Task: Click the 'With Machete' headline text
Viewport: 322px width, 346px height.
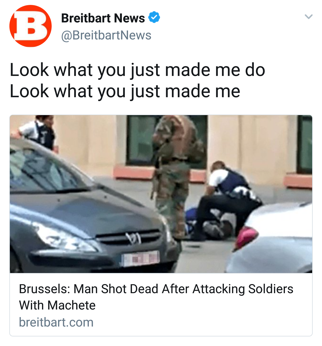Action: [x=57, y=305]
